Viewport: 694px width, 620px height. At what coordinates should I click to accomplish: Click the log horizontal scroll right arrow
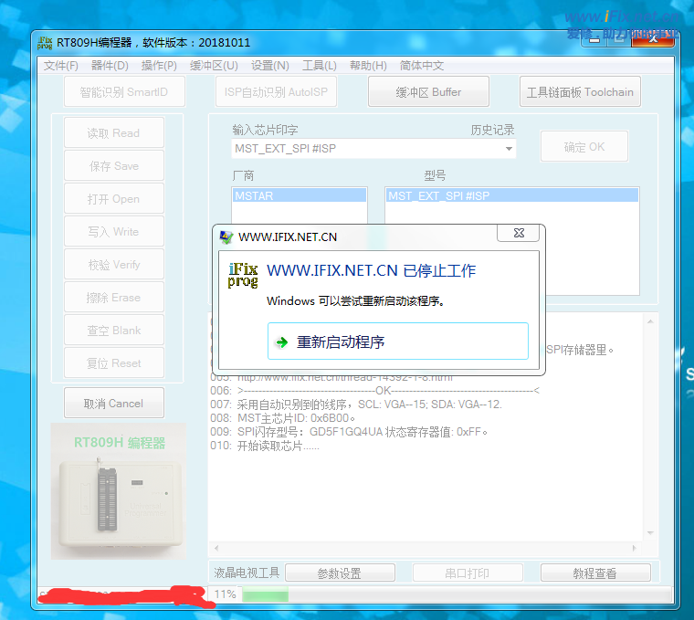coord(635,548)
